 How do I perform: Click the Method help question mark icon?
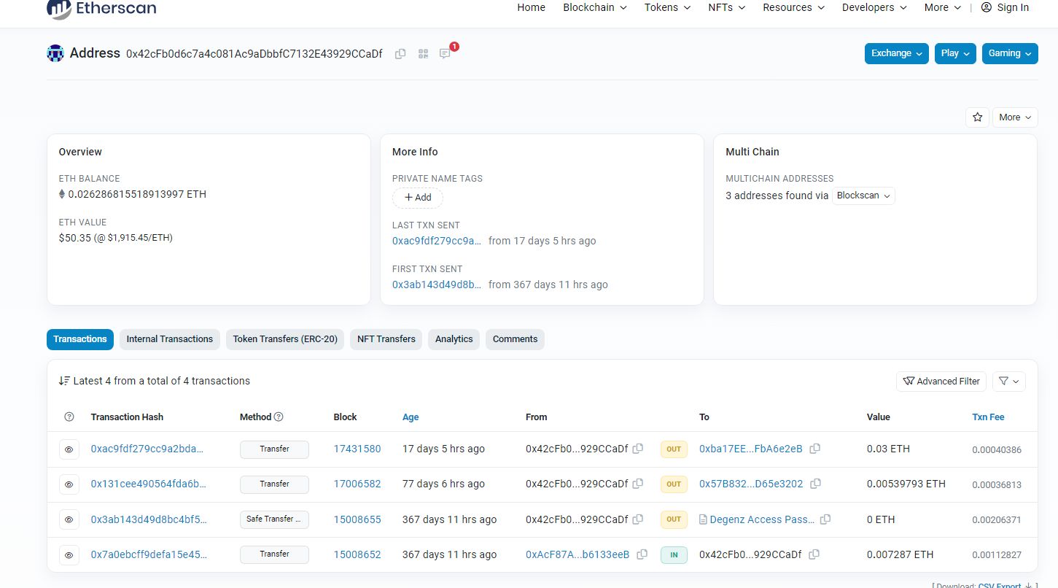[279, 417]
